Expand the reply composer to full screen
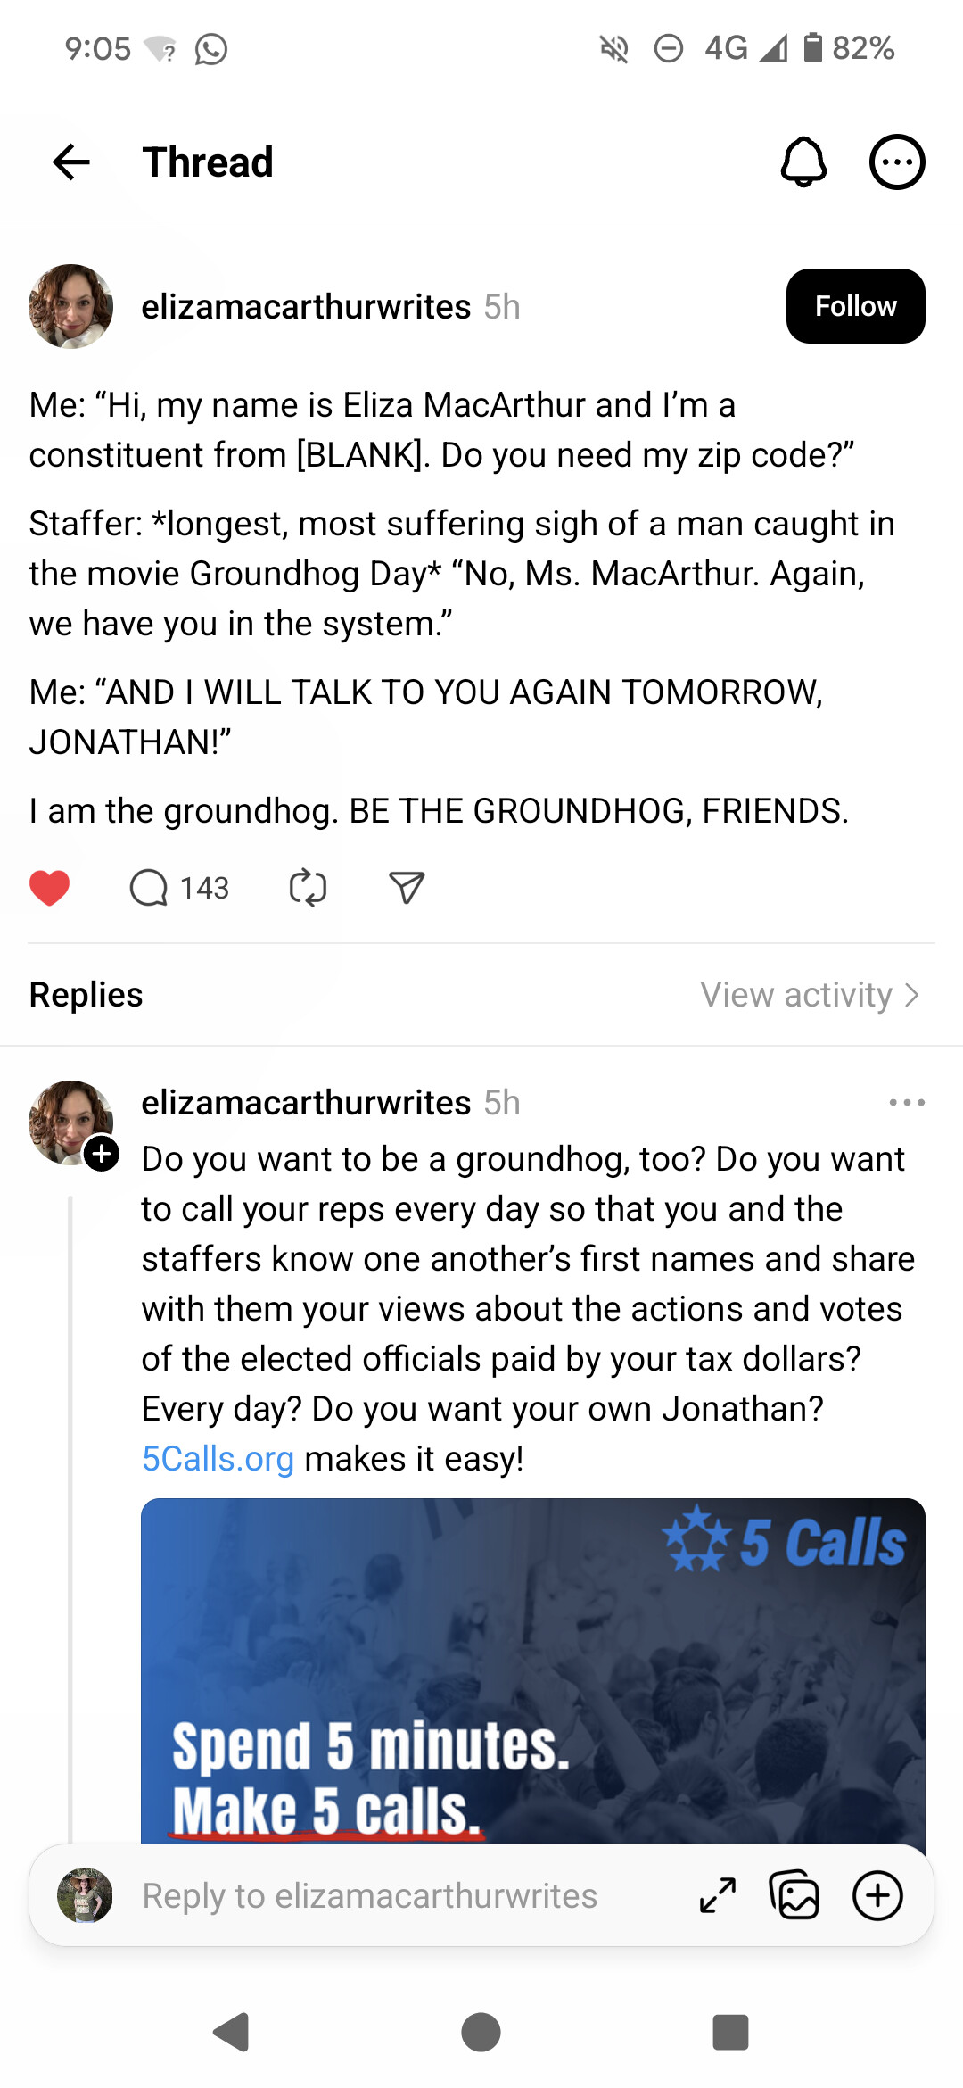The image size is (963, 2088). pos(718,1895)
